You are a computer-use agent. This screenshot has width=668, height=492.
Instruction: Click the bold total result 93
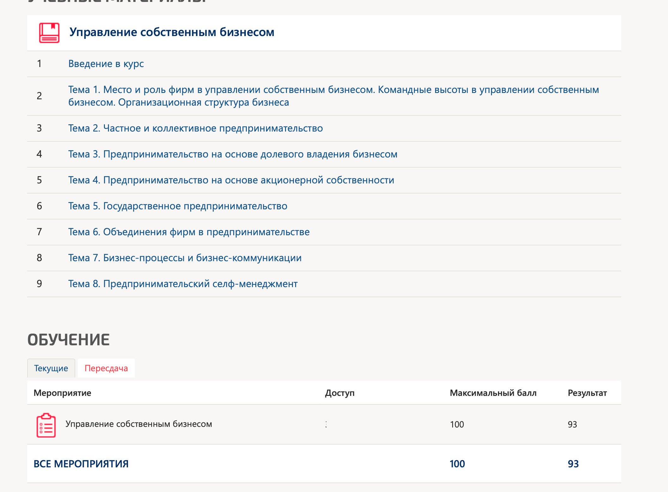(x=573, y=464)
